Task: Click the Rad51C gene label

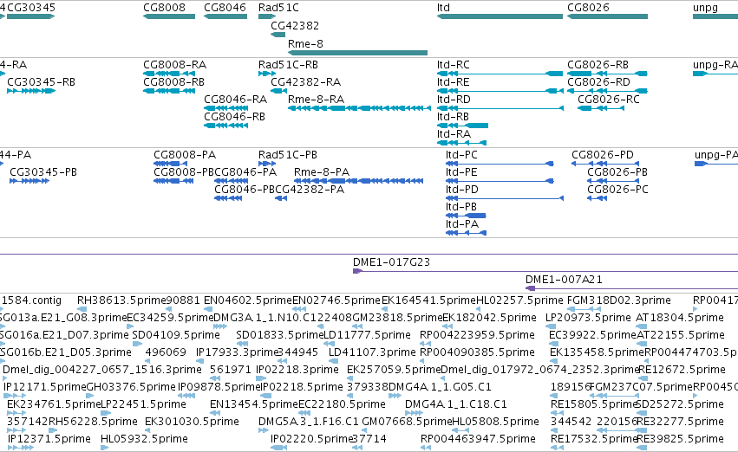Action: click(278, 8)
